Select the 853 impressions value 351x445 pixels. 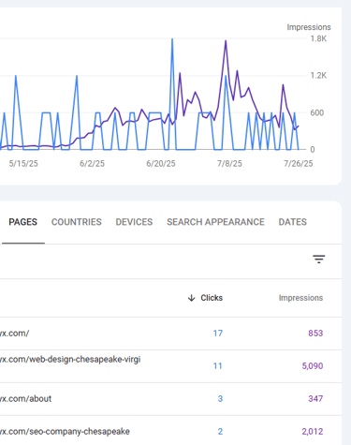(315, 334)
